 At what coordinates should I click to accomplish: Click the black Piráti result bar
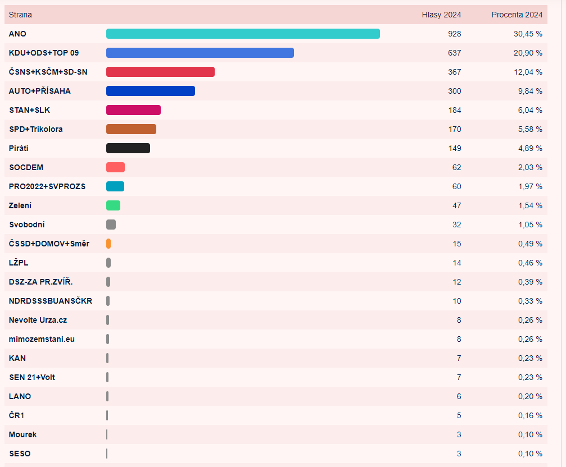coord(128,148)
